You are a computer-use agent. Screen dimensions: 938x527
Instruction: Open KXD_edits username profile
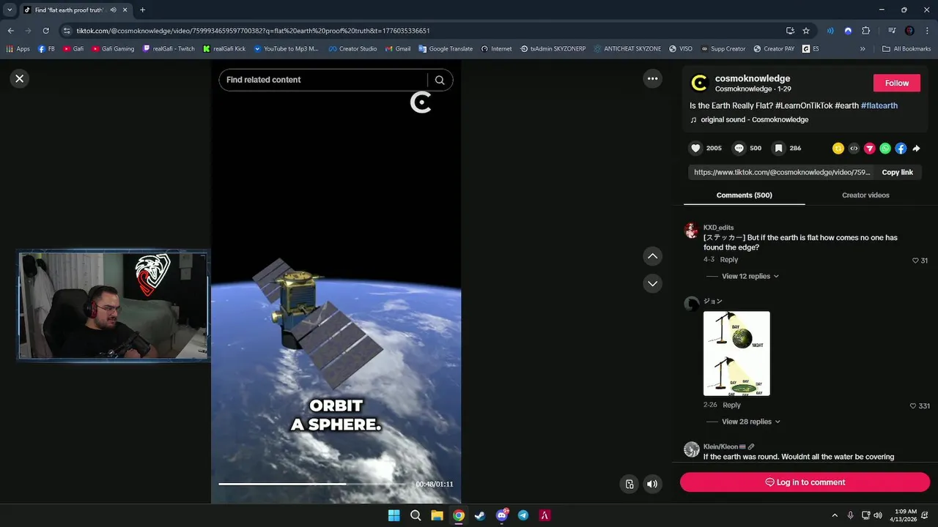pyautogui.click(x=718, y=228)
